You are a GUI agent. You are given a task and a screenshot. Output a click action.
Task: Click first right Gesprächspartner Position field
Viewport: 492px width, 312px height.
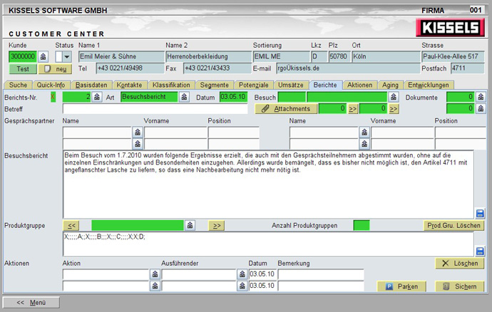point(461,132)
